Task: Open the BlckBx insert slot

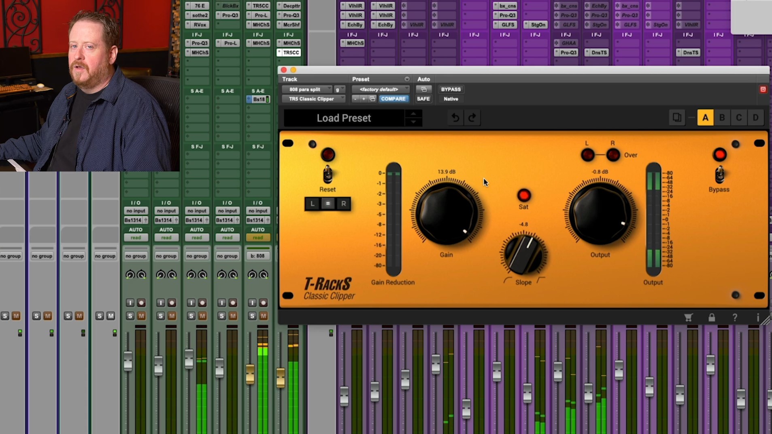Action: coord(228,6)
